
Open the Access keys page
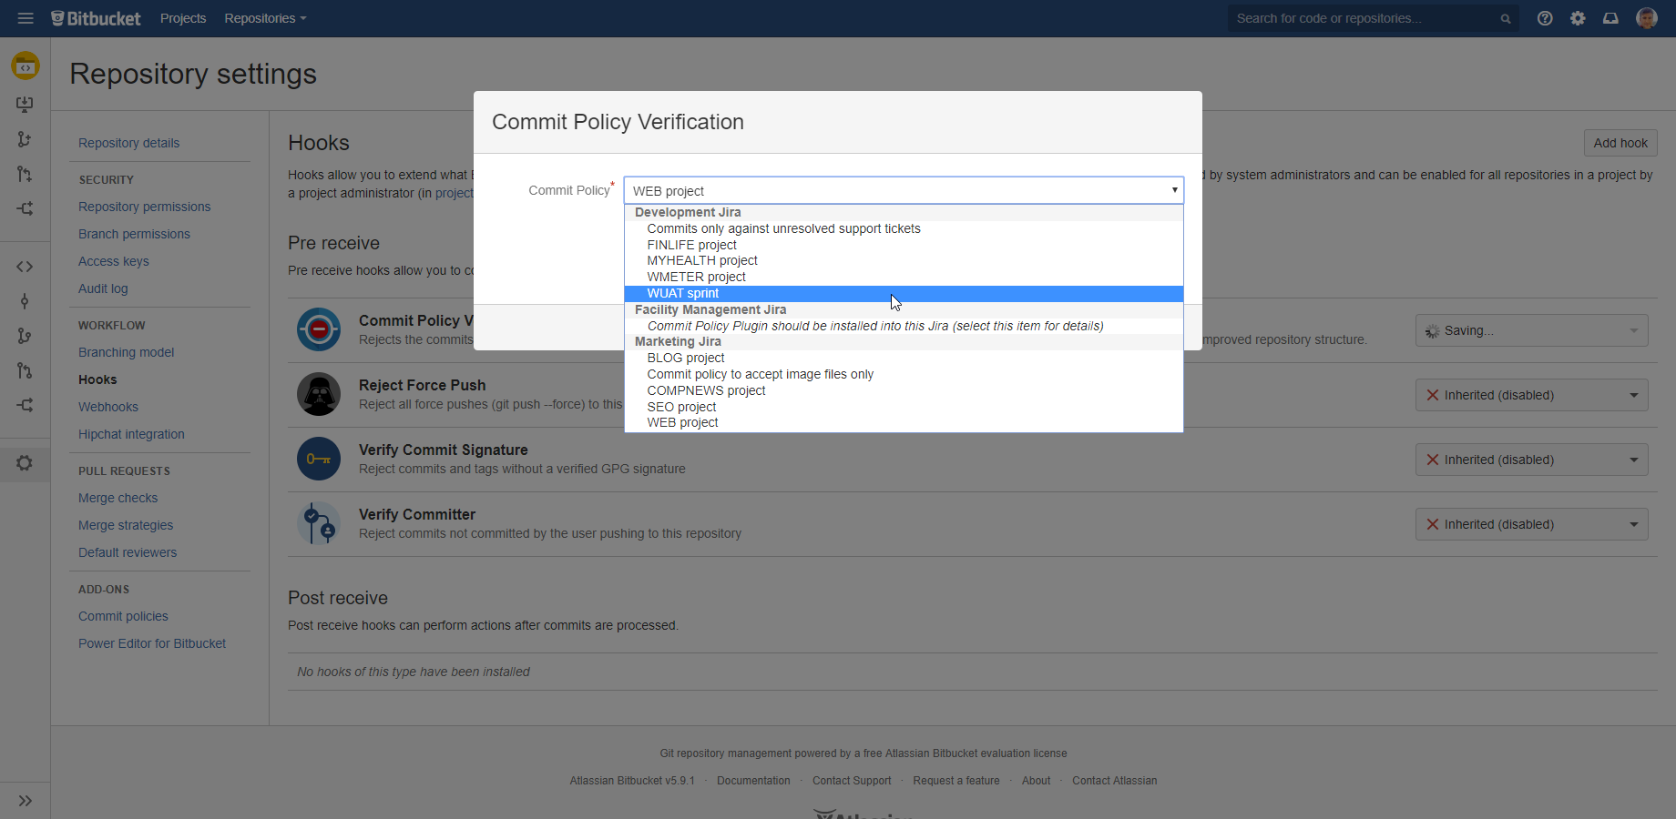pyautogui.click(x=113, y=261)
